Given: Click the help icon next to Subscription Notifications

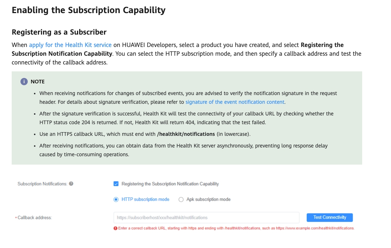Looking at the screenshot, I should tap(71, 184).
